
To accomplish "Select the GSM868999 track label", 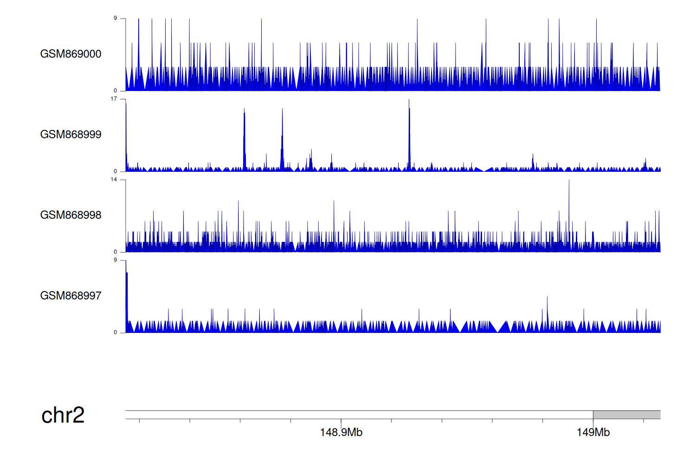I will (71, 135).
